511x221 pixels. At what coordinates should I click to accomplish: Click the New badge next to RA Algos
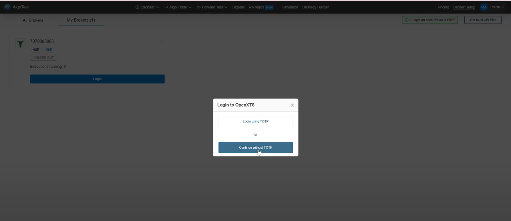tap(269, 7)
